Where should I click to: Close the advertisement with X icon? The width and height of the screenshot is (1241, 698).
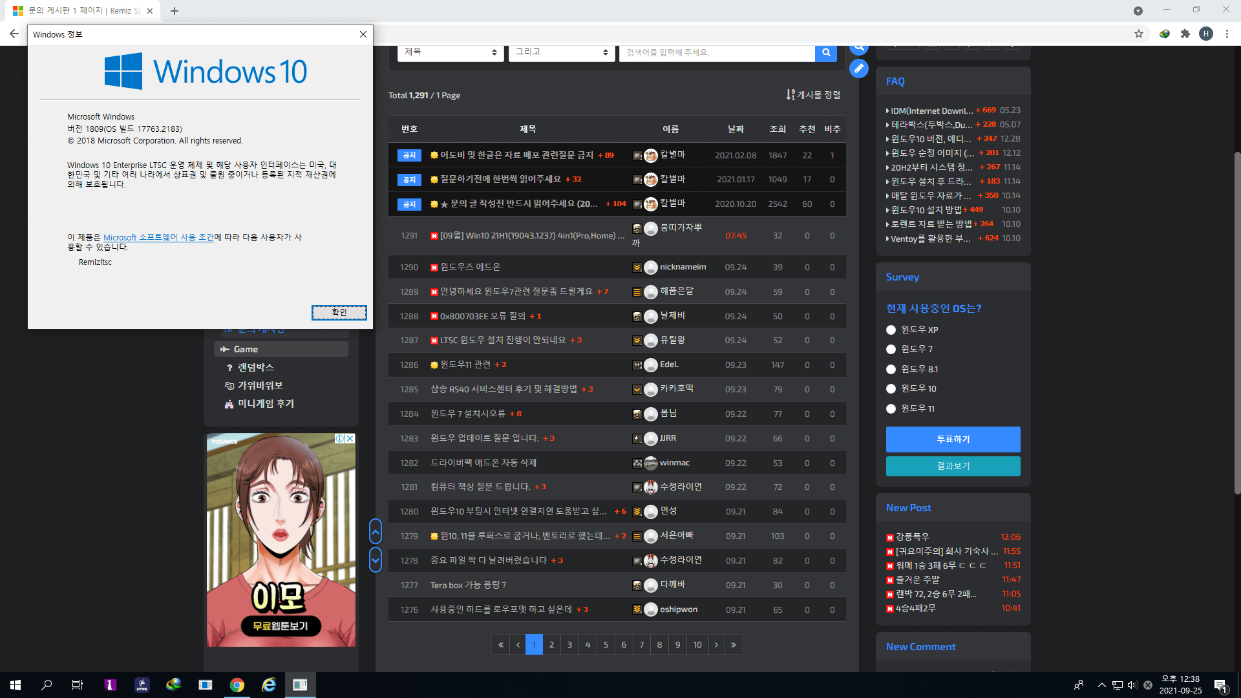[x=350, y=438]
